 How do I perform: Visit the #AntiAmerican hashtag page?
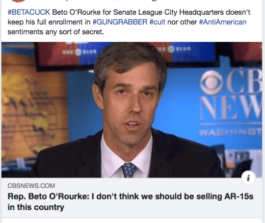coord(223,22)
